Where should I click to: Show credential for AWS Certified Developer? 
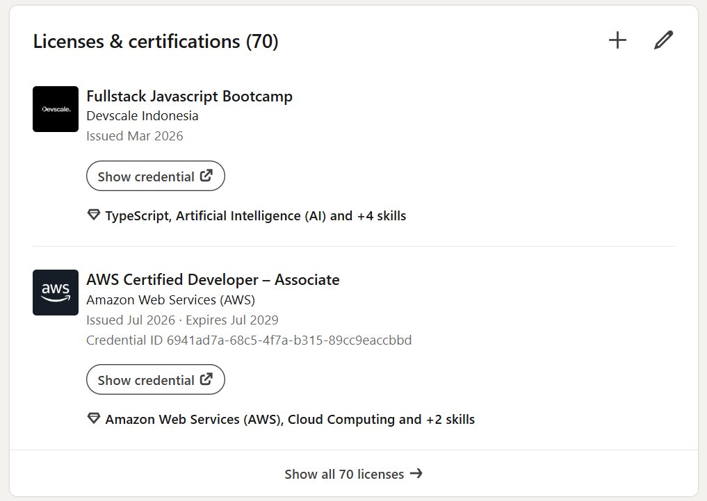156,379
